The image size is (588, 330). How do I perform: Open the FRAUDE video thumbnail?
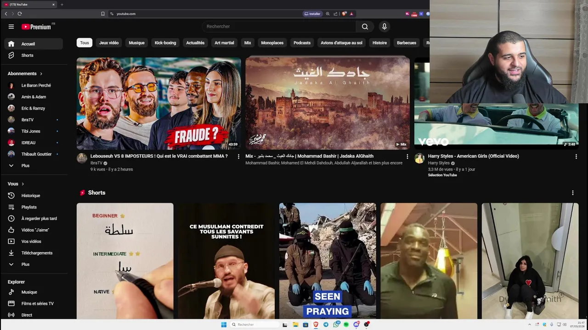click(159, 104)
